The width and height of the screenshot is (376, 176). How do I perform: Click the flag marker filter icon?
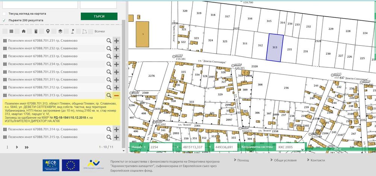tap(73, 31)
